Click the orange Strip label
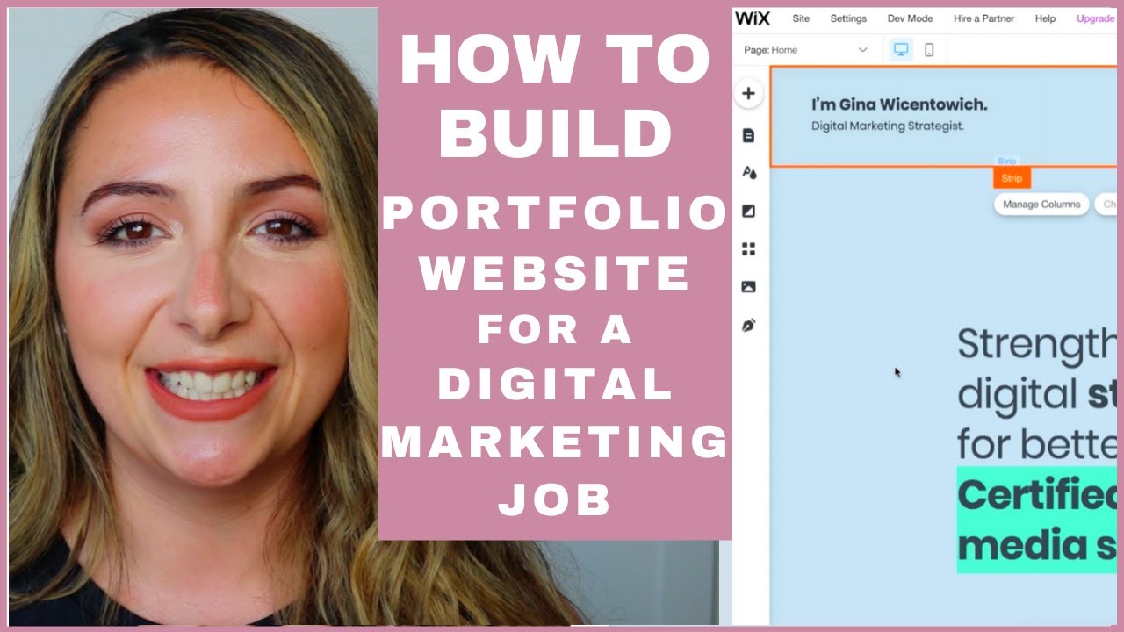The image size is (1124, 632). coord(1012,178)
